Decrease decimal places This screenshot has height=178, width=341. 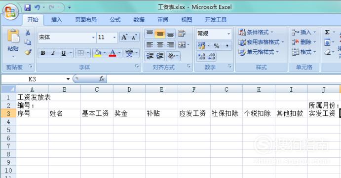(211, 57)
